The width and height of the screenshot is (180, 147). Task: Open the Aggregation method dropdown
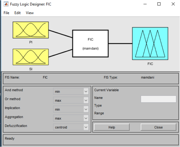[71, 118]
